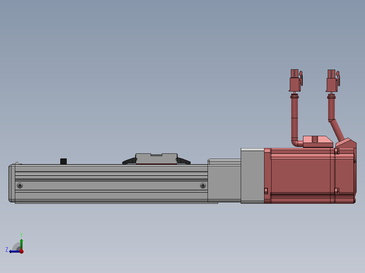The width and height of the screenshot is (365, 273).
Task: Select the vertical left motor cable
Action: [x=294, y=118]
